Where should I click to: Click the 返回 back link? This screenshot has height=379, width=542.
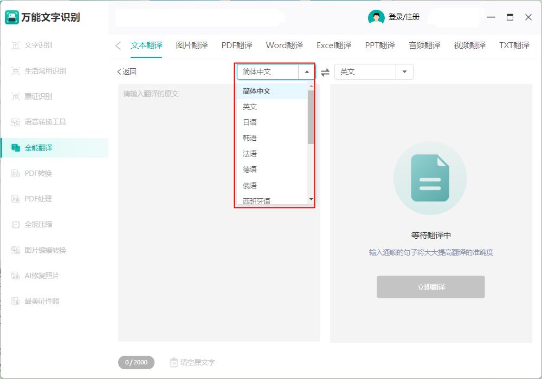coord(127,72)
